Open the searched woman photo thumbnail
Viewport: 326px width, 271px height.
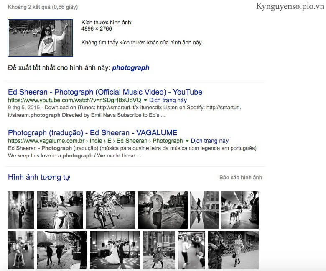41,38
